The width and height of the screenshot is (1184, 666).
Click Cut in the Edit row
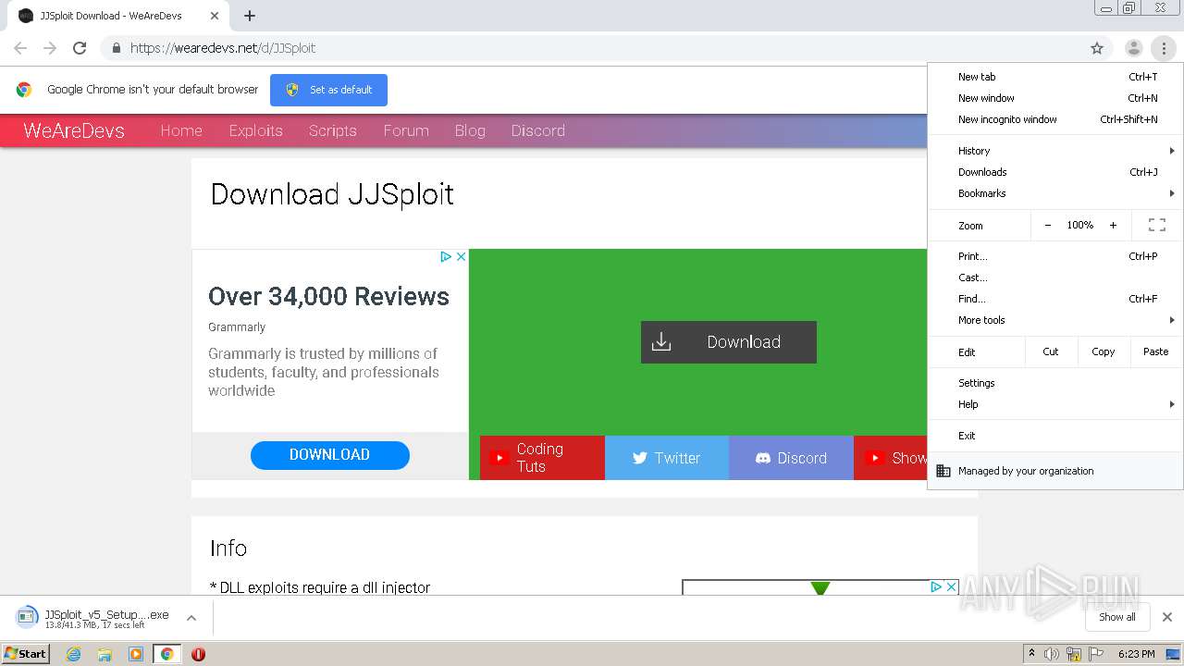coord(1051,351)
